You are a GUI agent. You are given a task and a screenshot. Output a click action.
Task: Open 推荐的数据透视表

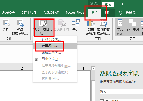click(x=103, y=27)
